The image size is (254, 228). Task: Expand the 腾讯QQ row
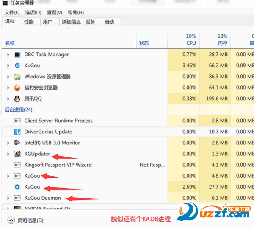[8, 99]
